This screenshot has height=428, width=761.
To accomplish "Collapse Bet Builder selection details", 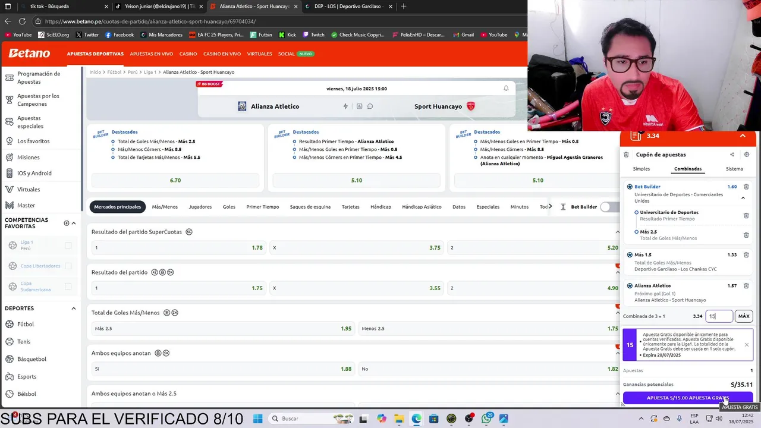I will 743,198.
